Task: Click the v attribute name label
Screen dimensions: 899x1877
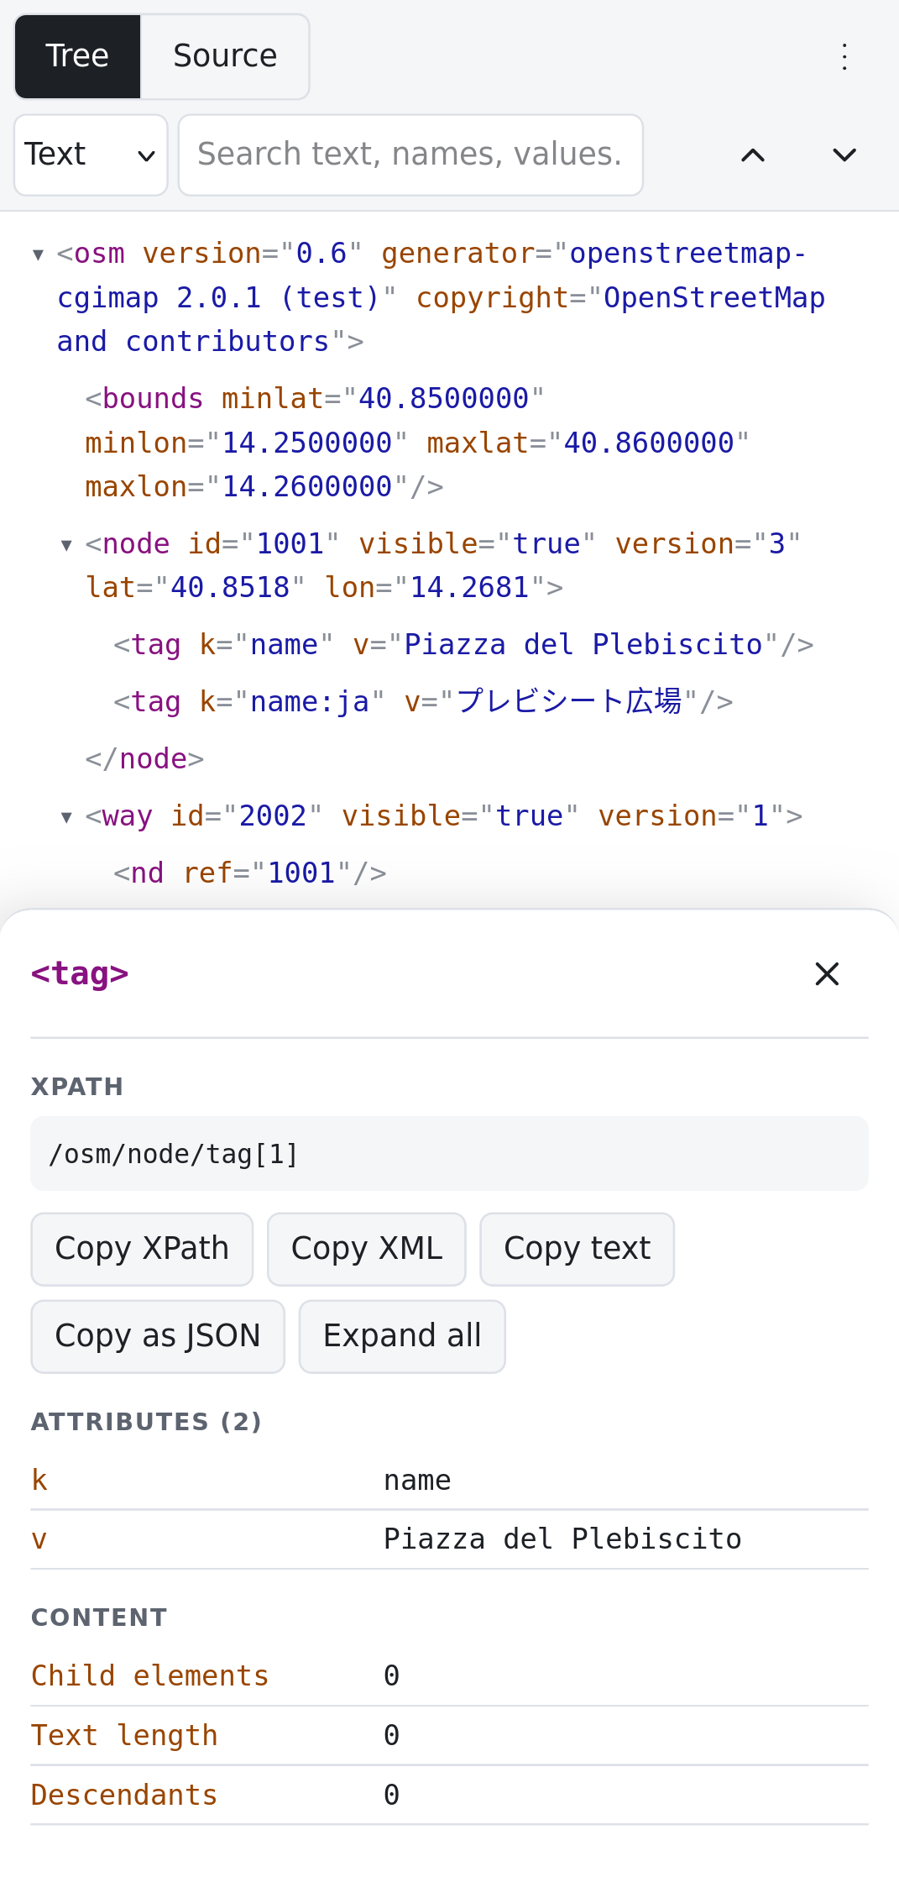Action: [39, 1539]
